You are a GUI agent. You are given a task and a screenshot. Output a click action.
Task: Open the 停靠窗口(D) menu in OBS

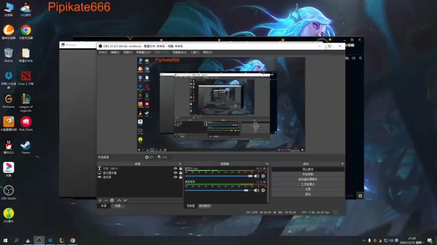[143, 52]
